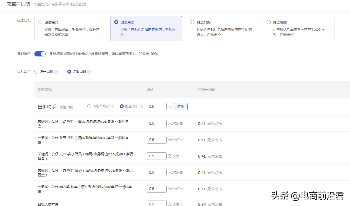Click 0.41 market price for 公仔 暴力熊 玩具
This screenshot has height=206, width=350.
[202, 189]
